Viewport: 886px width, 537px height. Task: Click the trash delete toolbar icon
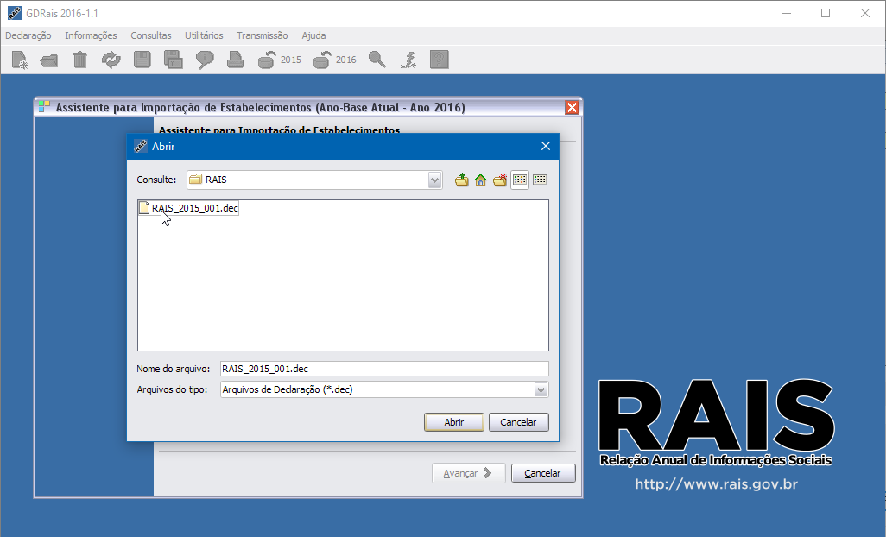(80, 60)
